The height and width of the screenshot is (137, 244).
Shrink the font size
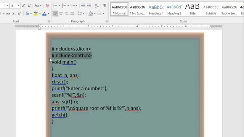pos(29,6)
